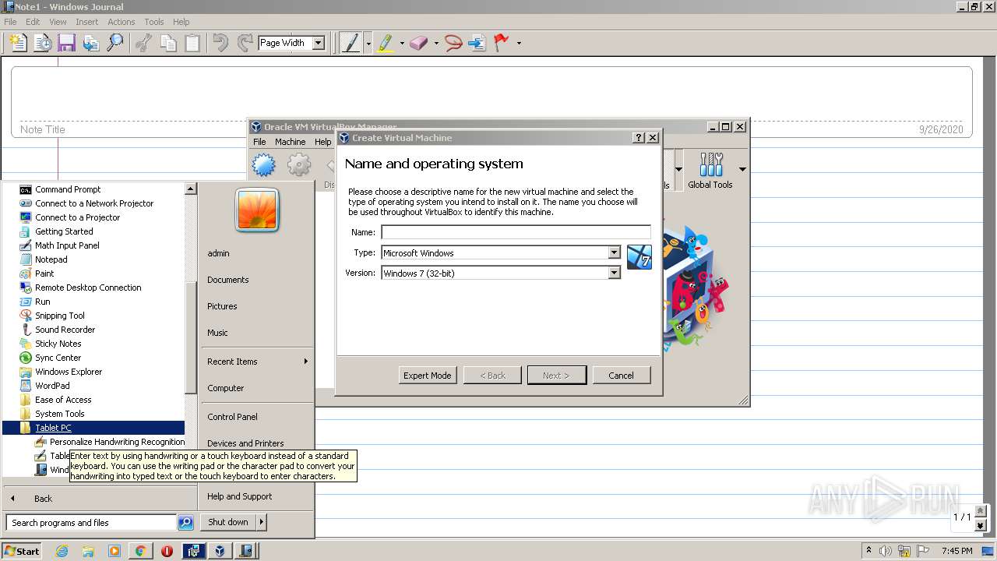Open the Page Width zoom dropdown
This screenshot has width=997, height=561.
[x=318, y=44]
